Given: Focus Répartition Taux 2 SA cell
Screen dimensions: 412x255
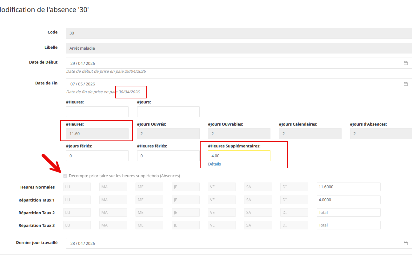Looking at the screenshot, I should pos(258,213).
